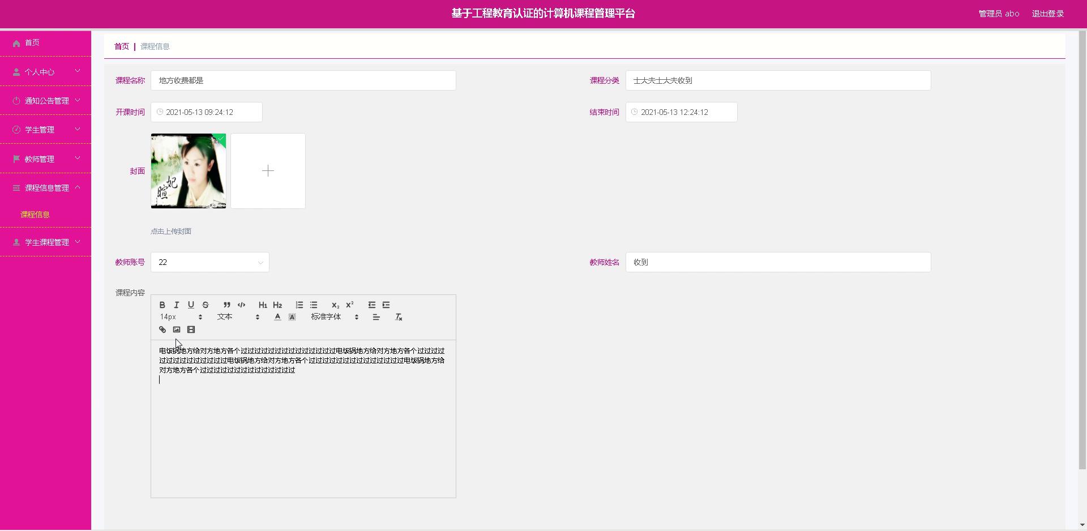Go to 首页 in the sidebar
This screenshot has width=1087, height=531.
click(45, 43)
